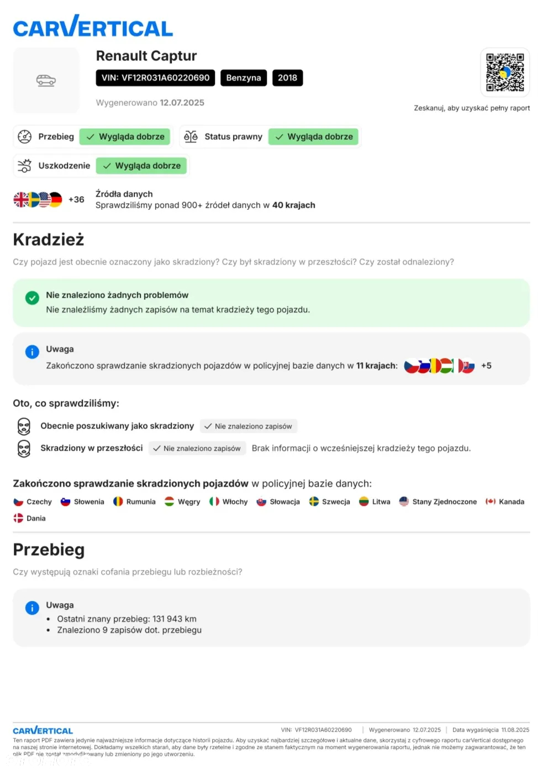Click the carVertical logo at top
Viewport: 538px width, 771px height.
coord(93,26)
